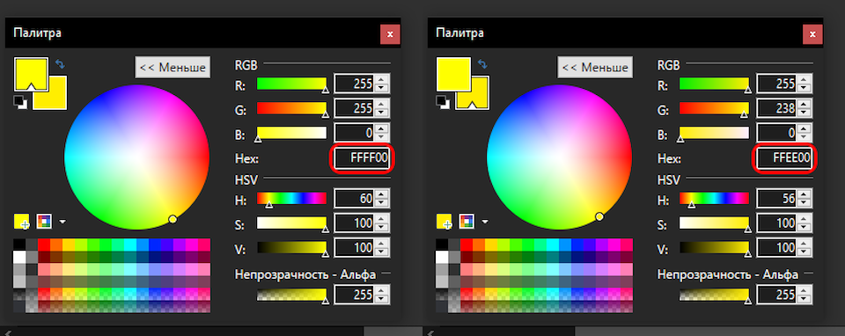The width and height of the screenshot is (845, 336).
Task: Expand palette menu arrow in left Palette
Action: click(x=63, y=222)
